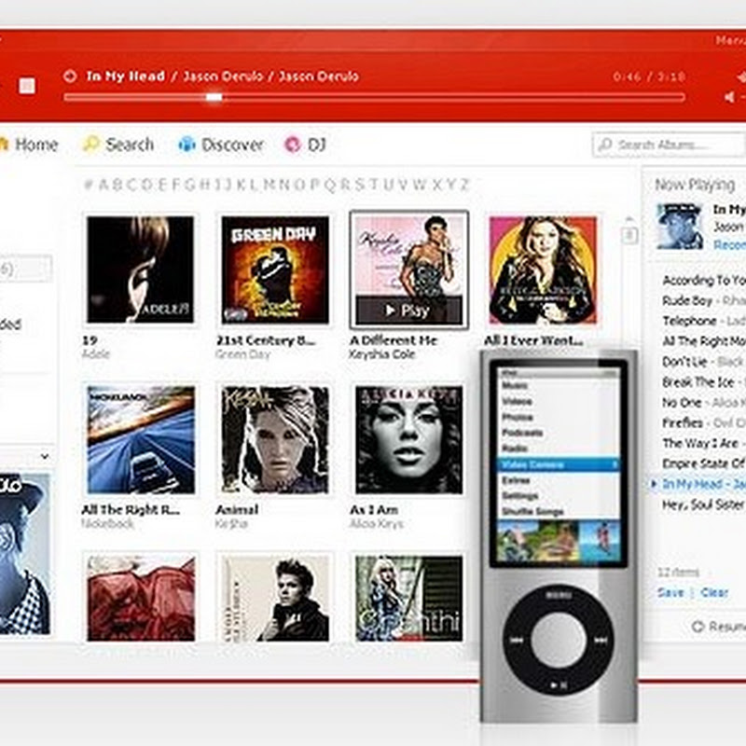
Task: Expand the dropdown chevron above the left album art
Action: tap(45, 457)
